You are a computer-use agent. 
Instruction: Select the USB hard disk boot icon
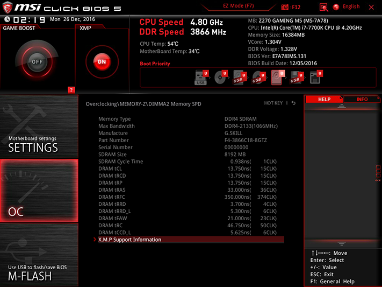point(239,78)
